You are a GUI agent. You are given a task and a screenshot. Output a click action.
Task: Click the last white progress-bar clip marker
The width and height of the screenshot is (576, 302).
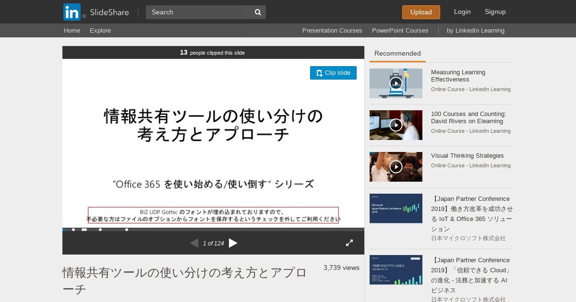(127, 230)
